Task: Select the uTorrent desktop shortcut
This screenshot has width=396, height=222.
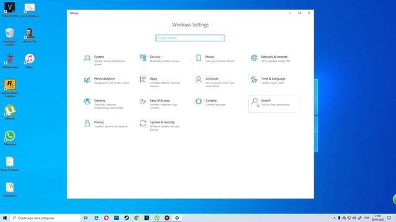Action: (10, 112)
